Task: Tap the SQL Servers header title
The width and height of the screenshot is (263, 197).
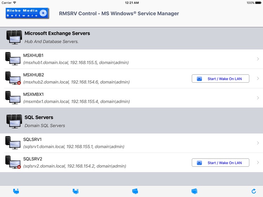Action: tap(39, 117)
